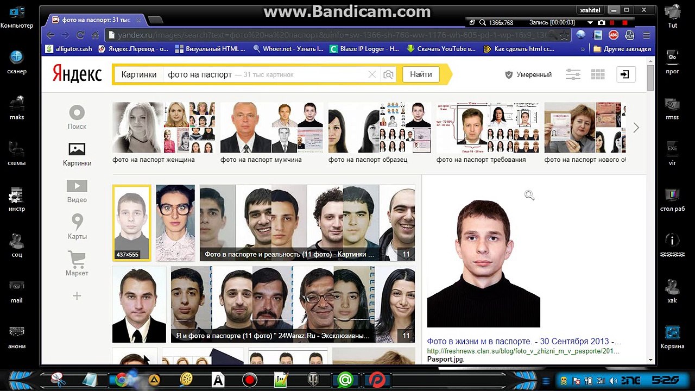Open the Как сделать html bookmark

coord(519,49)
